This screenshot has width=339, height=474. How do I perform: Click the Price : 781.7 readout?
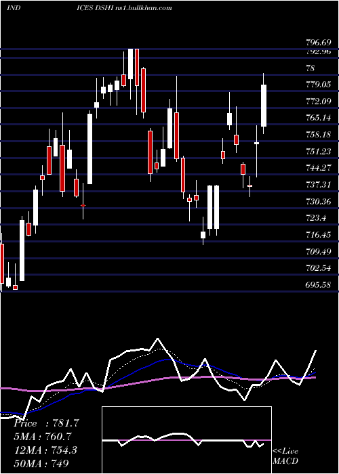click(x=46, y=423)
